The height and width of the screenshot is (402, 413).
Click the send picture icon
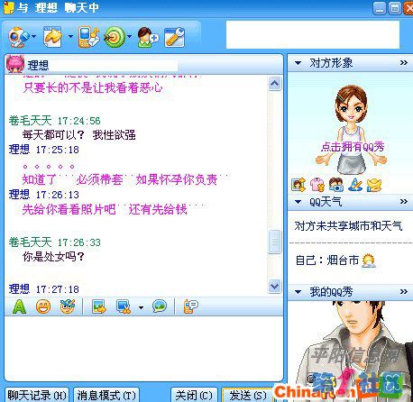pos(99,306)
